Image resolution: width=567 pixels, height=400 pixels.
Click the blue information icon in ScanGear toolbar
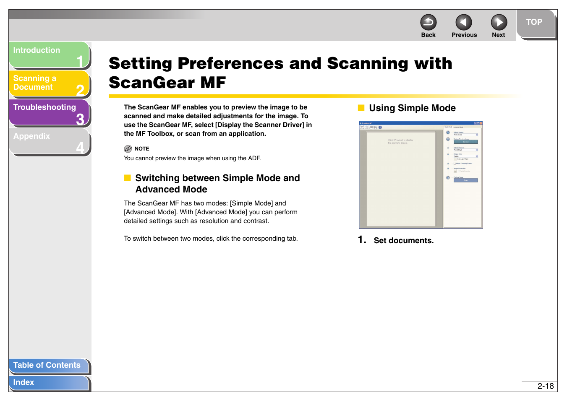(x=380, y=127)
